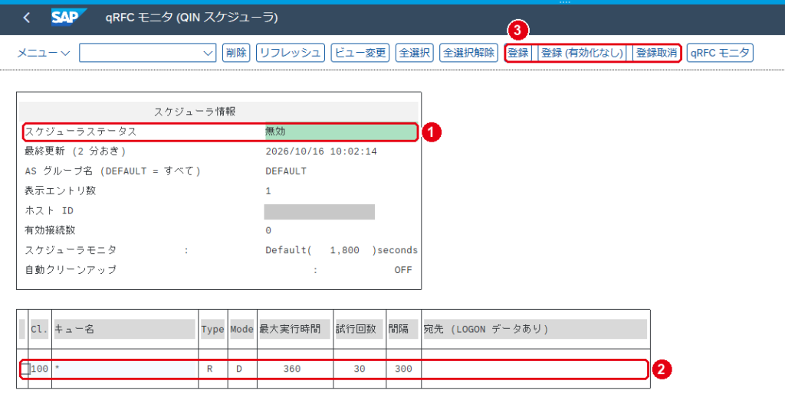This screenshot has width=785, height=410.
Task: Click the 削除 button
Action: (x=236, y=53)
